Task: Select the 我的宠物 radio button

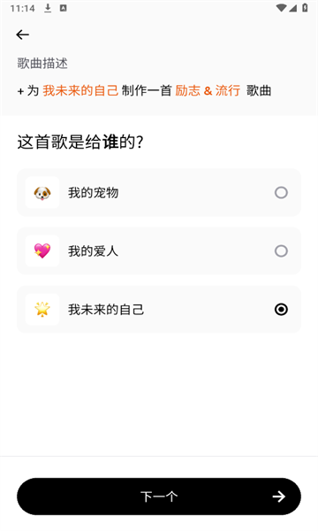Action: [281, 193]
